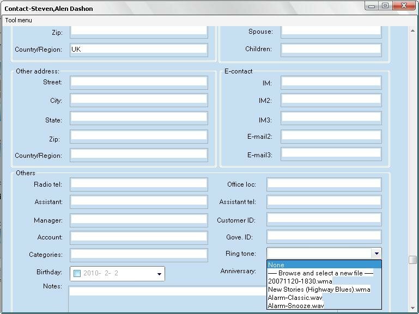This screenshot has width=419, height=314.
Task: Click the year 2010 in Birthday
Action: (91, 273)
